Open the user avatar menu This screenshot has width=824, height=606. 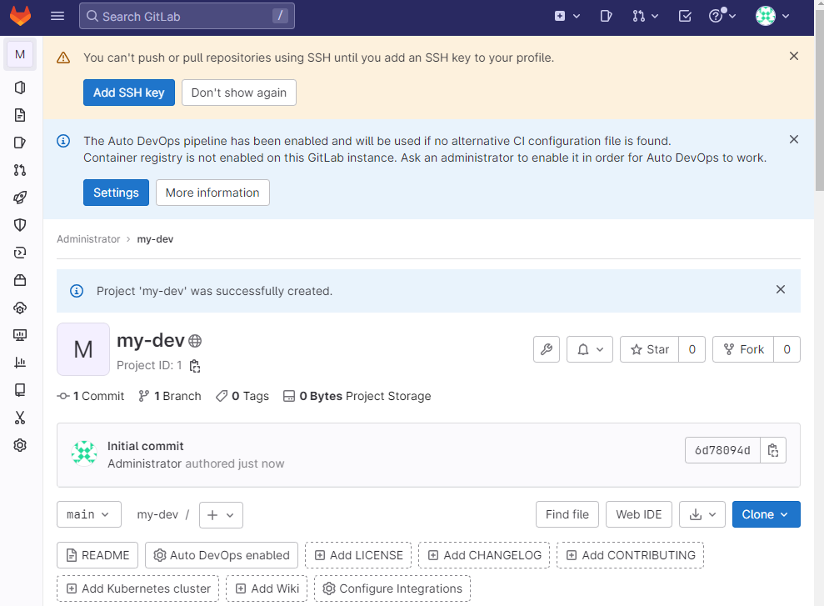772,17
